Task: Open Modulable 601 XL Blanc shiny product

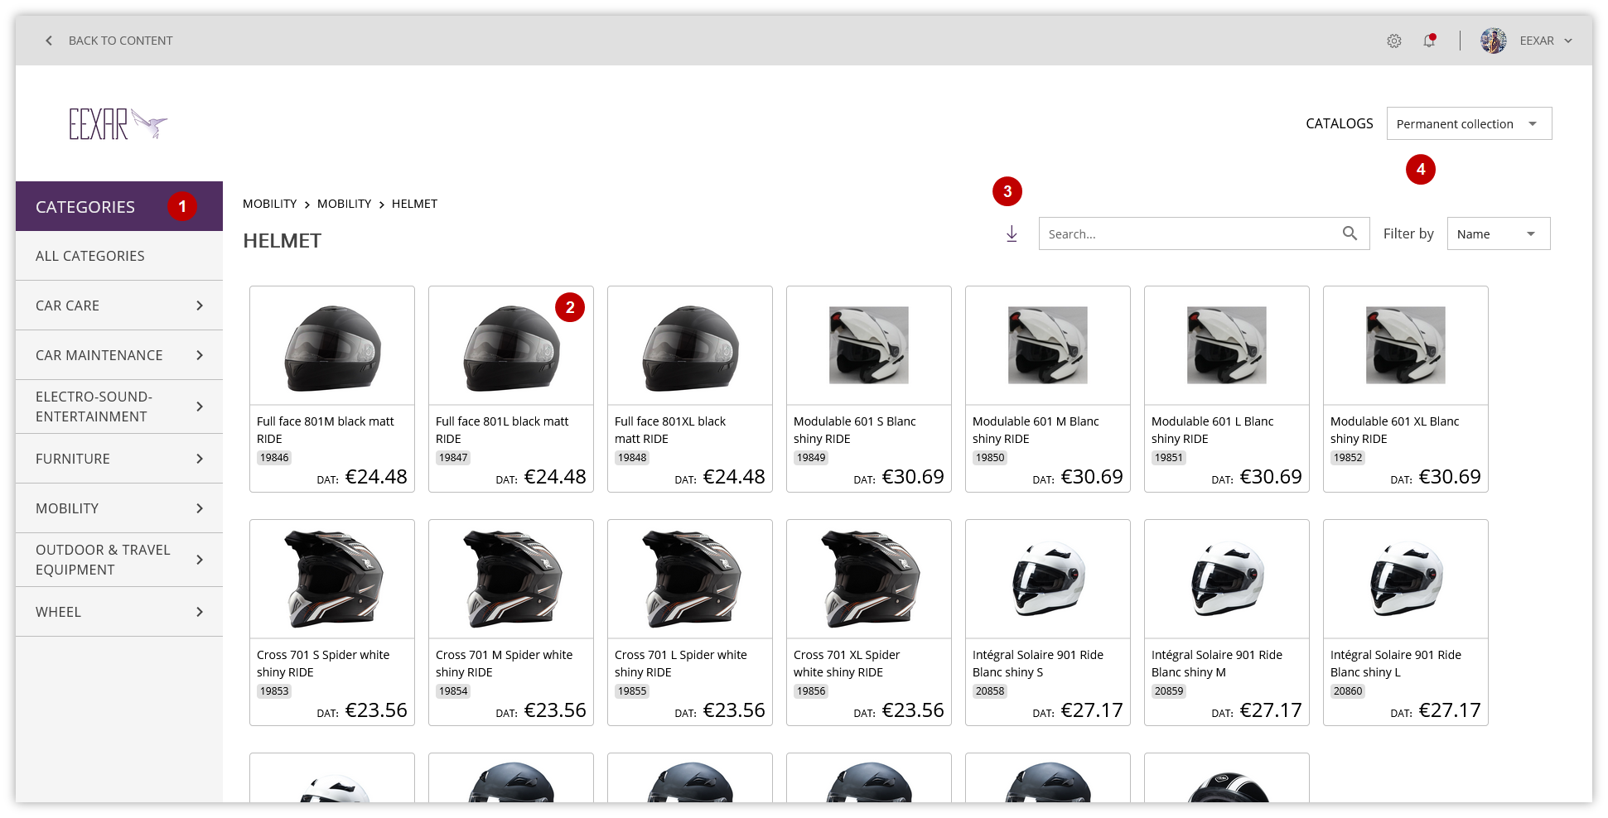Action: 1406,389
